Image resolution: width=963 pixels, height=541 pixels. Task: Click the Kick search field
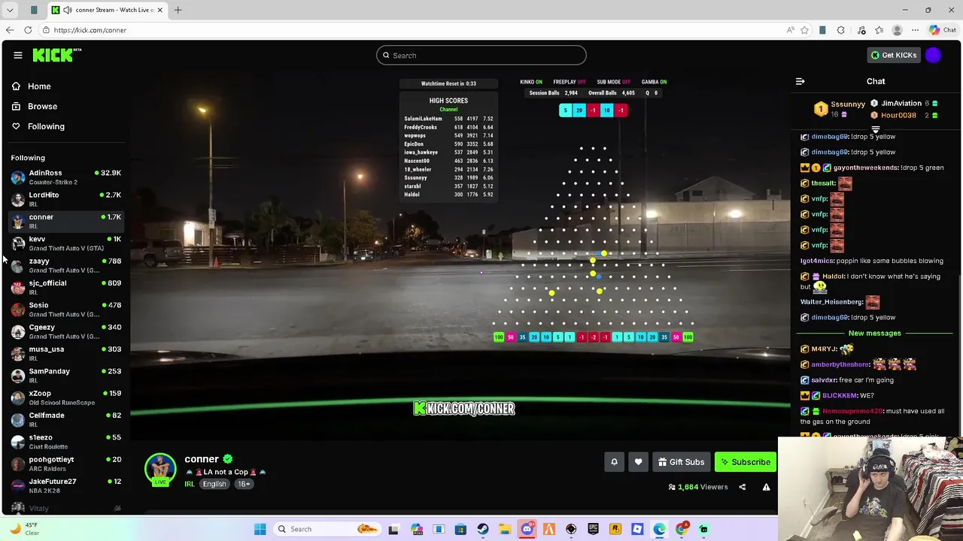(481, 55)
